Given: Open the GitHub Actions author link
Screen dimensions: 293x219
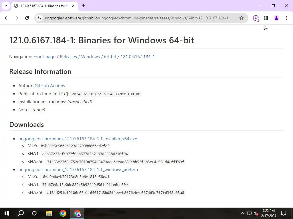Looking at the screenshot, I should (50, 86).
